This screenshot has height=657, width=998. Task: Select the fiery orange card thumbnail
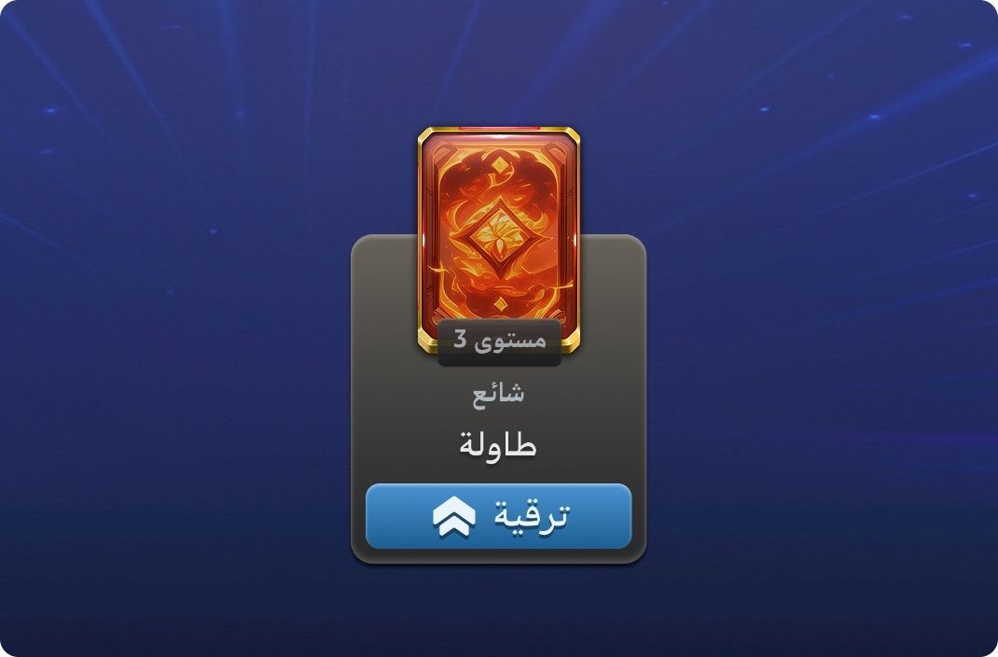point(498,240)
